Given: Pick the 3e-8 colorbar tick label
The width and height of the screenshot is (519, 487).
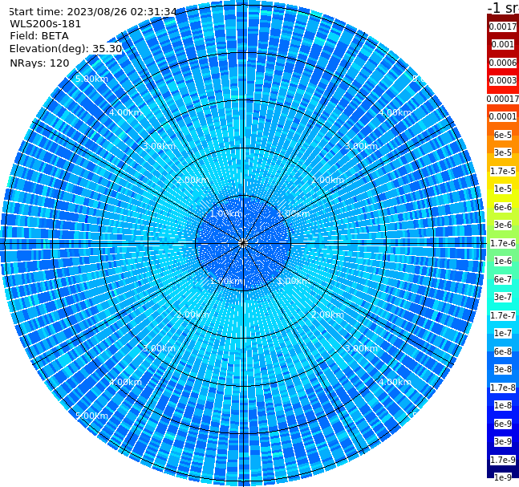Looking at the screenshot, I should [x=503, y=369].
